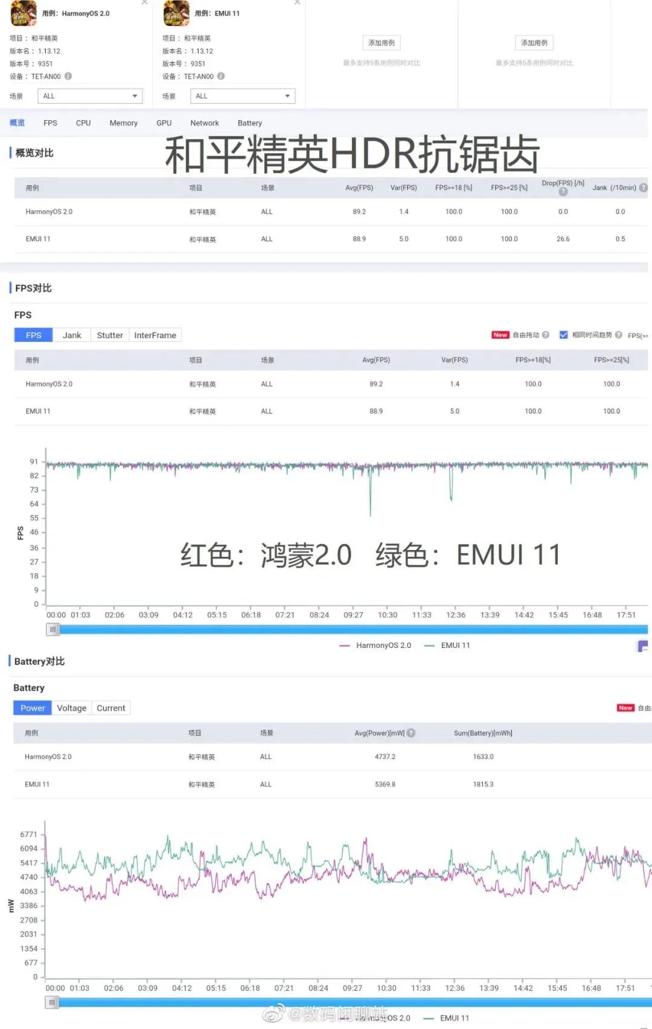Click info icon beside EMUI 11 device TET-AN00
Viewport: 652px width, 1029px height.
[221, 76]
